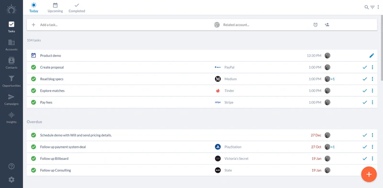Click the calendar icon on Product demo
This screenshot has width=383, height=188.
pos(34,55)
